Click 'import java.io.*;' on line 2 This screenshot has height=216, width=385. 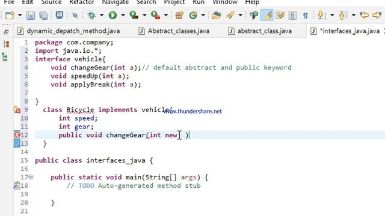click(x=68, y=50)
